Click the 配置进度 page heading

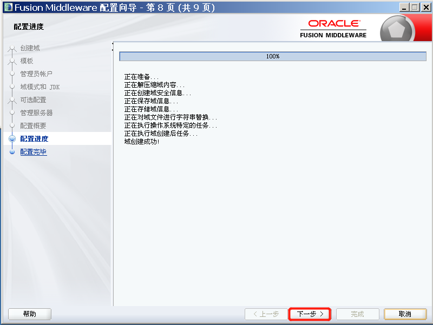(29, 26)
